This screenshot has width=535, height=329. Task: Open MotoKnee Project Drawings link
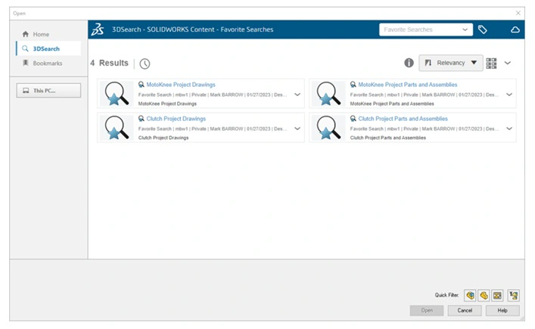(181, 85)
